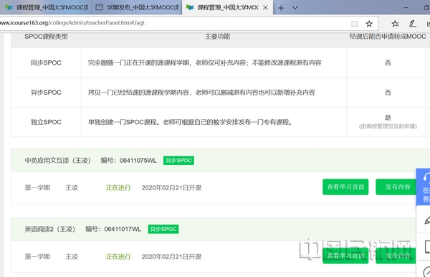This screenshot has width=430, height=277.
Task: Toggle reading view book icon
Action: (x=355, y=24)
